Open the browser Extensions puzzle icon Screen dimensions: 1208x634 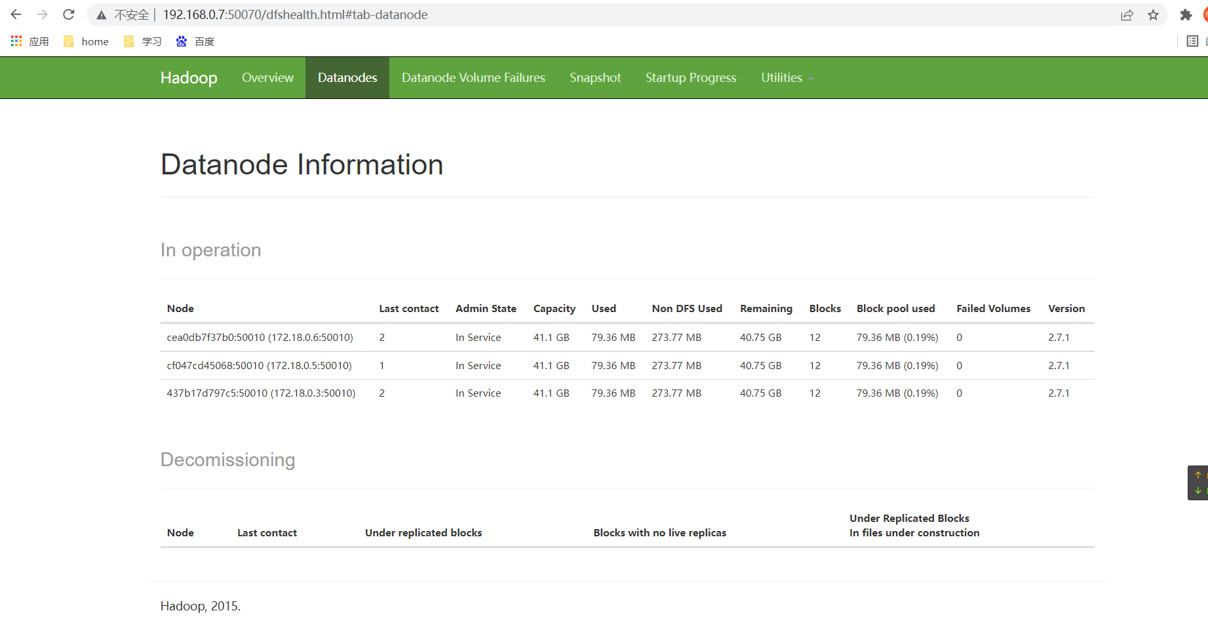pyautogui.click(x=1186, y=14)
